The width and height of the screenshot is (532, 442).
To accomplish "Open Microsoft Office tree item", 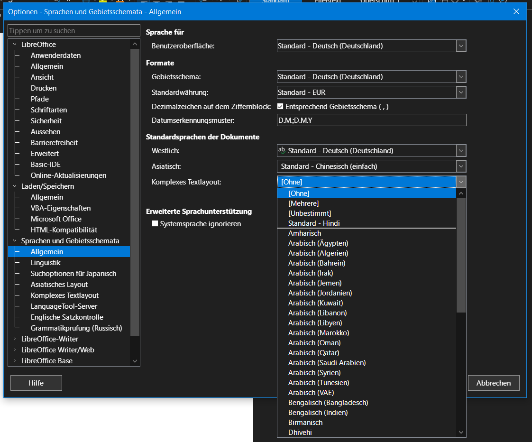I will [x=56, y=219].
